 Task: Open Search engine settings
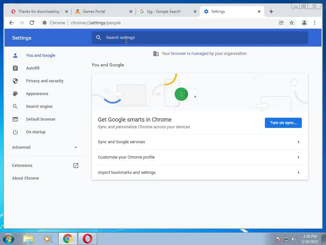click(x=39, y=107)
